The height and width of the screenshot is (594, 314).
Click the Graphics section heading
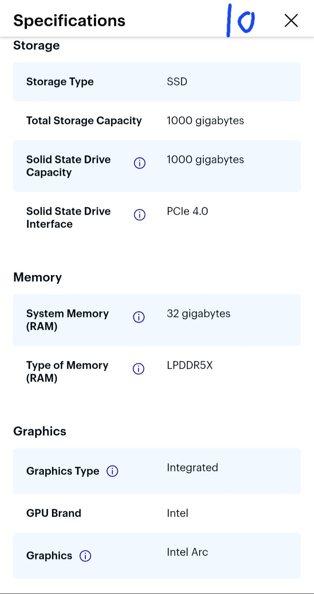pyautogui.click(x=40, y=431)
